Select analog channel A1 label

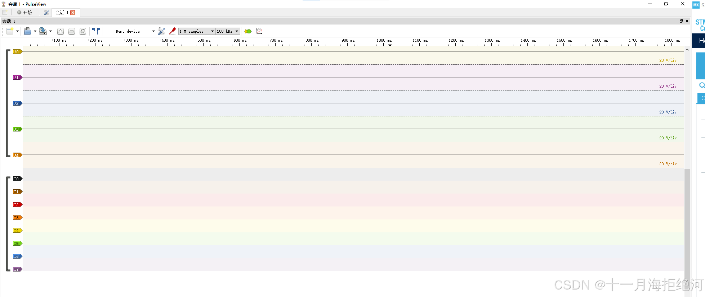(18, 78)
